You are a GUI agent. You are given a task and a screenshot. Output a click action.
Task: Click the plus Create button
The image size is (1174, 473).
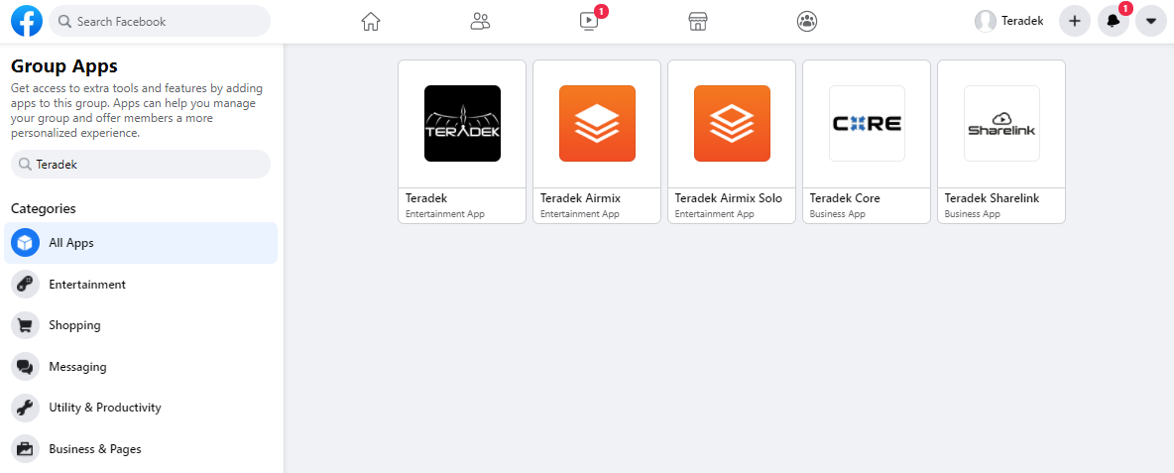(x=1074, y=21)
